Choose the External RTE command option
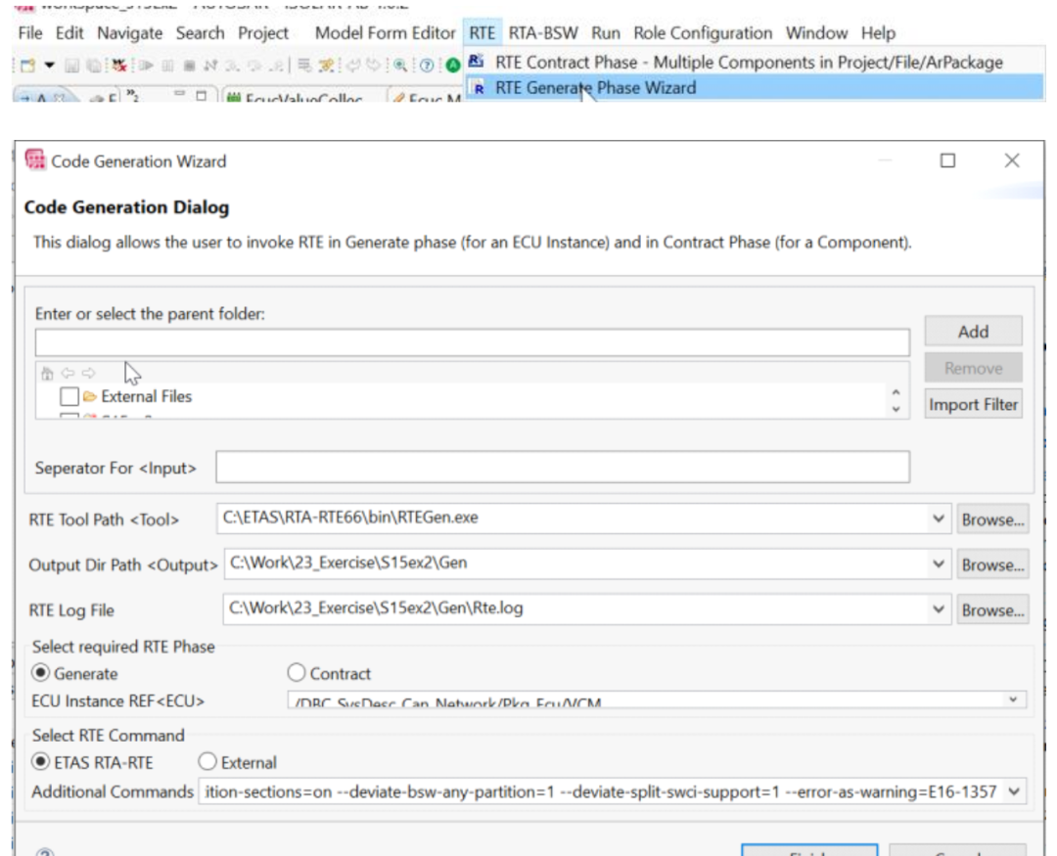This screenshot has width=1057, height=856. pos(207,762)
